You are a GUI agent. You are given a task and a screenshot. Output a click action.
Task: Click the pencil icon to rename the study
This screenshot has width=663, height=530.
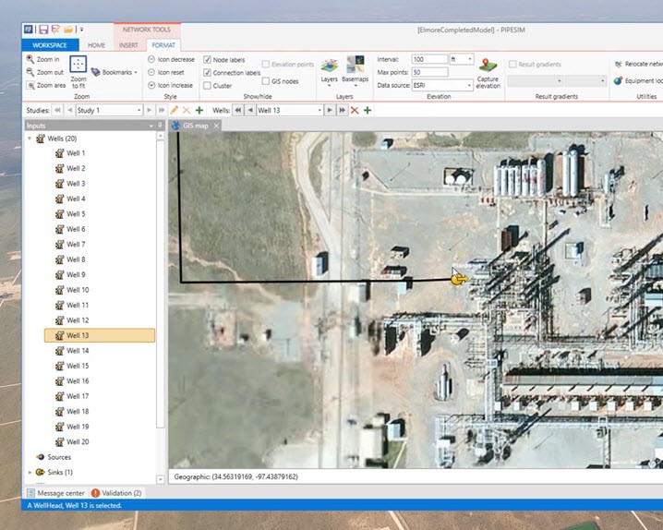point(174,110)
